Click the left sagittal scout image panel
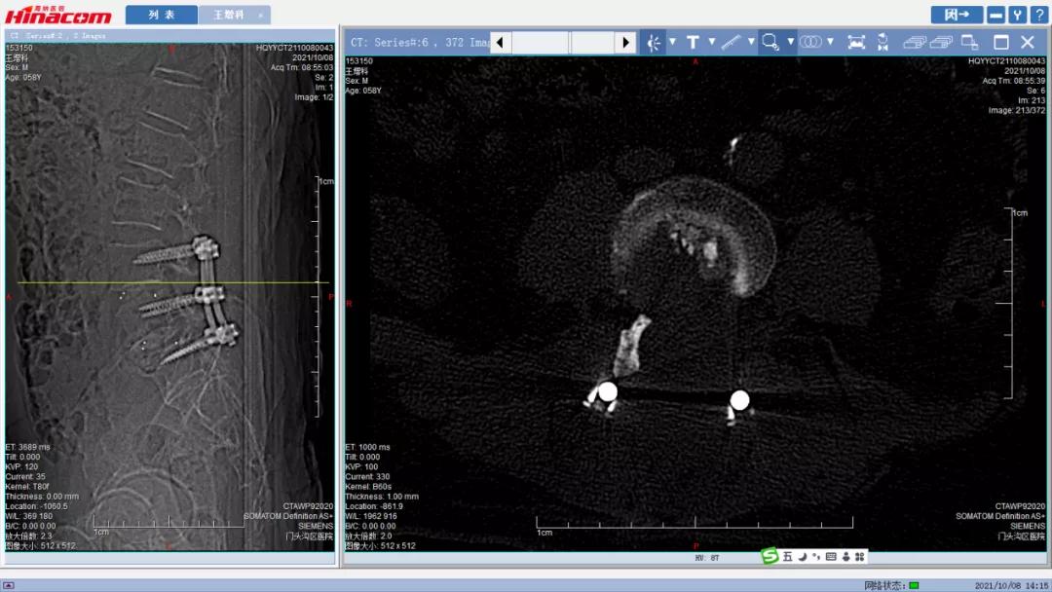The image size is (1052, 592). coord(169,296)
